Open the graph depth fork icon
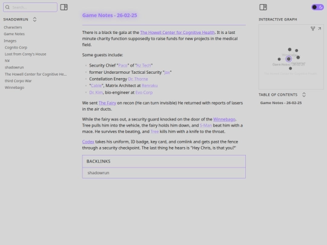This screenshot has height=245, width=327. (x=312, y=28)
